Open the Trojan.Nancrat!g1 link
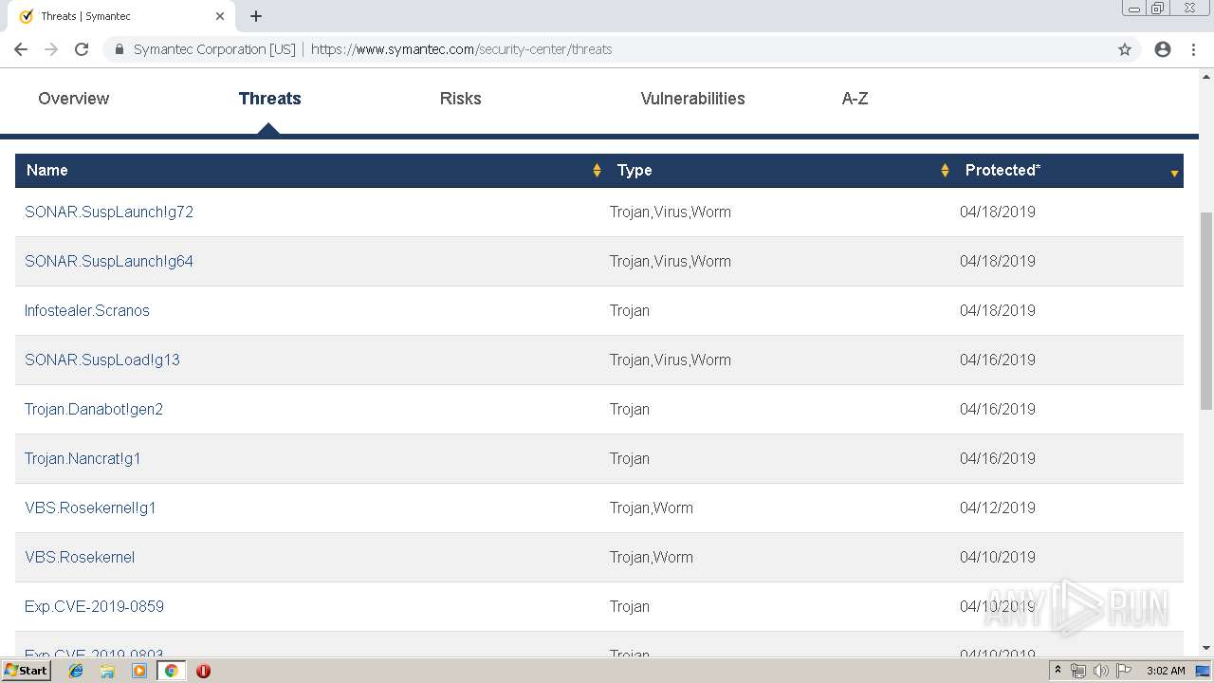The image size is (1214, 683). [x=83, y=458]
